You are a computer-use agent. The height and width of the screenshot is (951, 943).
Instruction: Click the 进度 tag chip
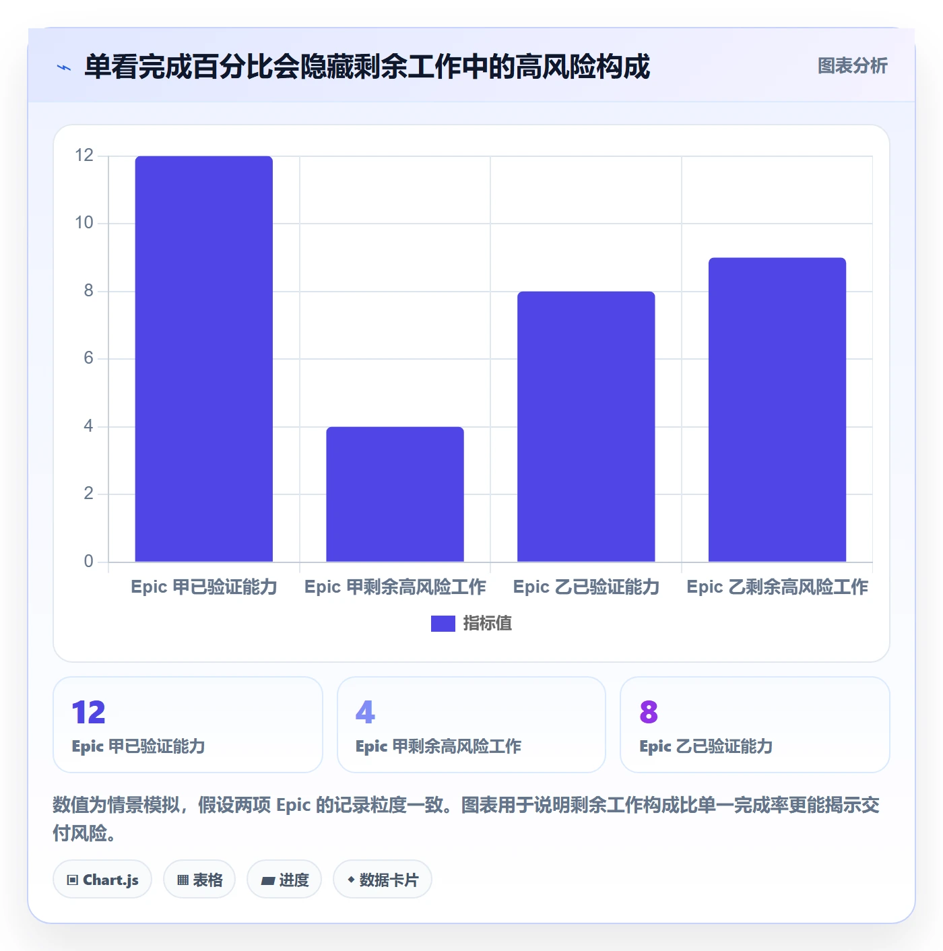[284, 880]
